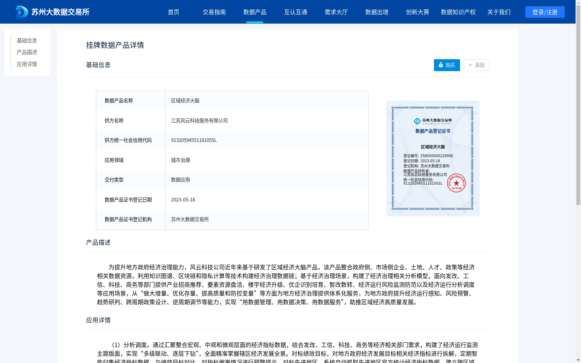This screenshot has width=581, height=363.
Task: Click the 应用详情 section heading
Action: tap(98, 320)
